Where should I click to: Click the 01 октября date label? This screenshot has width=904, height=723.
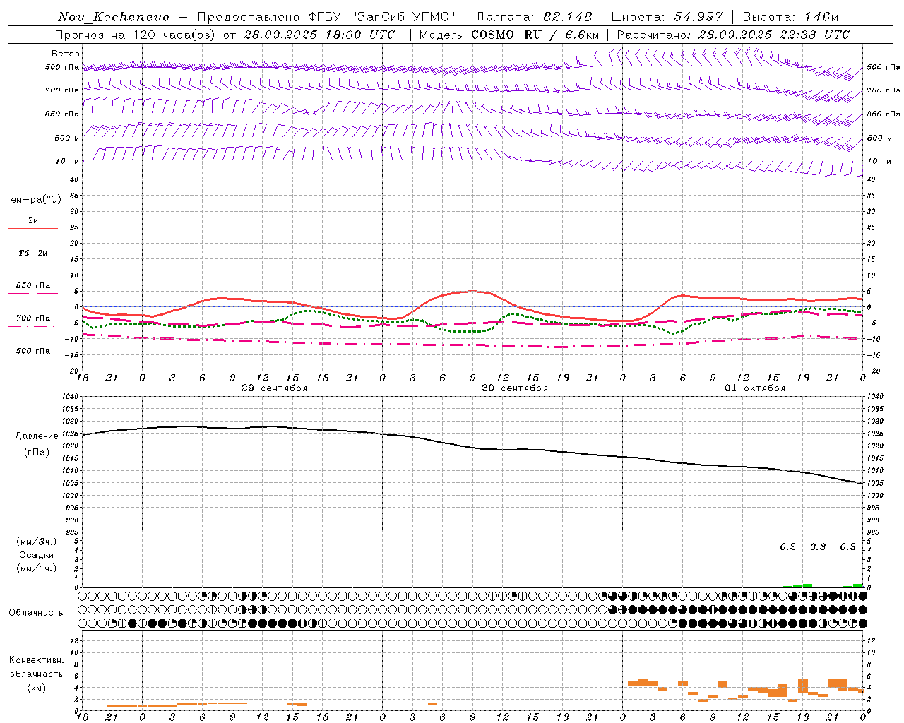coord(755,388)
